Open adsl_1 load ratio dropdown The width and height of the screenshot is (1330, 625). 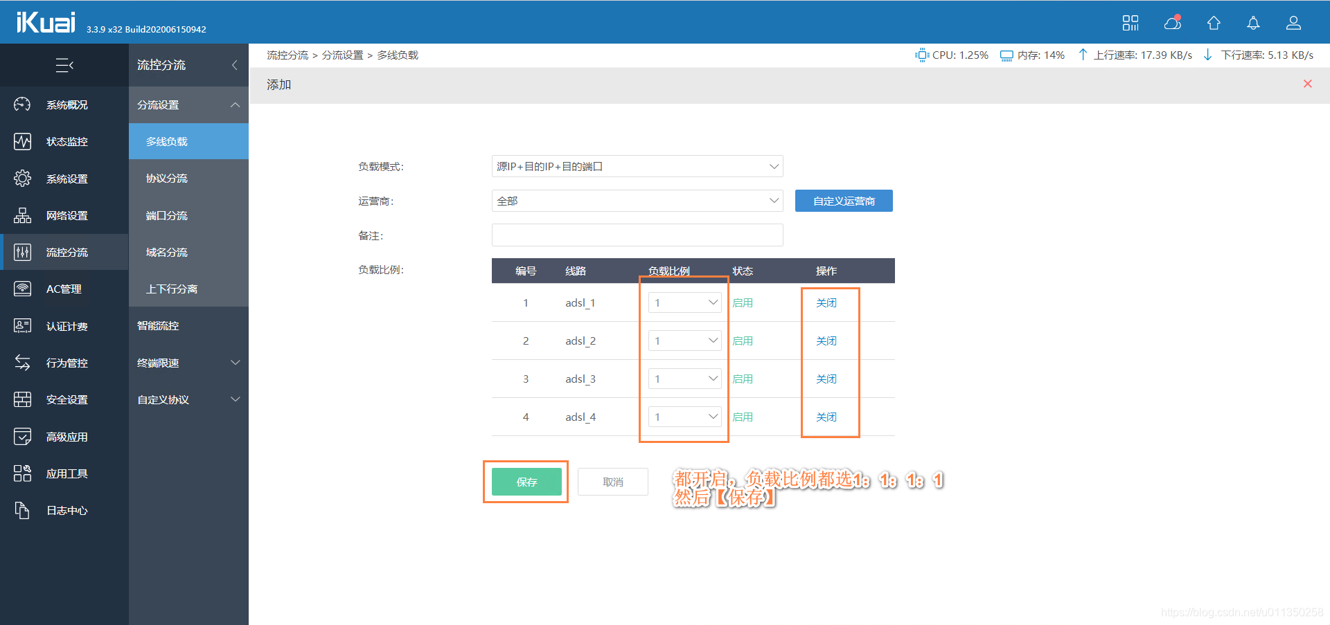coord(685,302)
